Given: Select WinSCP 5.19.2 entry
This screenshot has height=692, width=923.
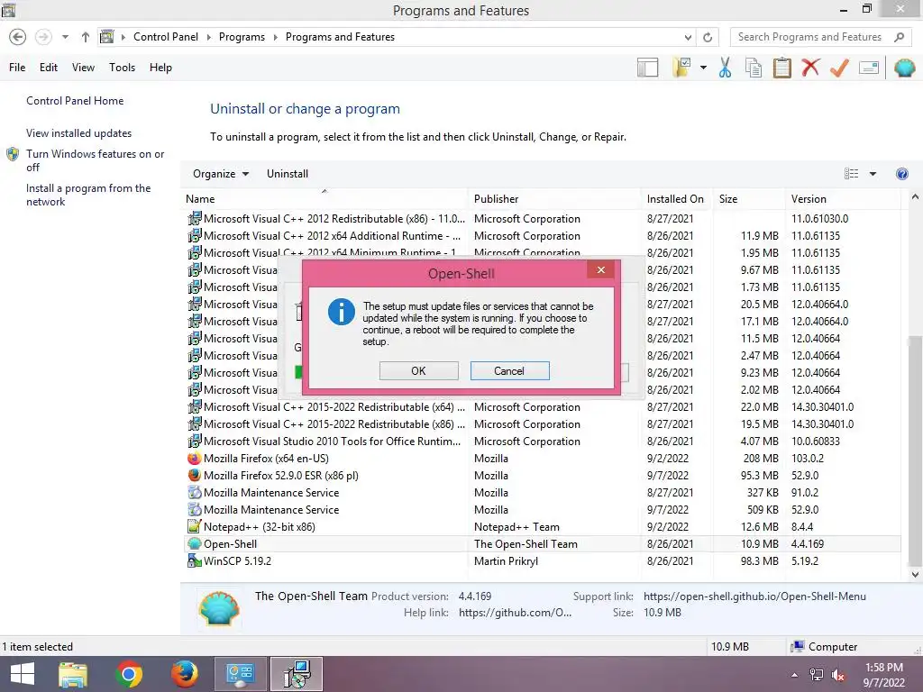Looking at the screenshot, I should (x=542, y=560).
